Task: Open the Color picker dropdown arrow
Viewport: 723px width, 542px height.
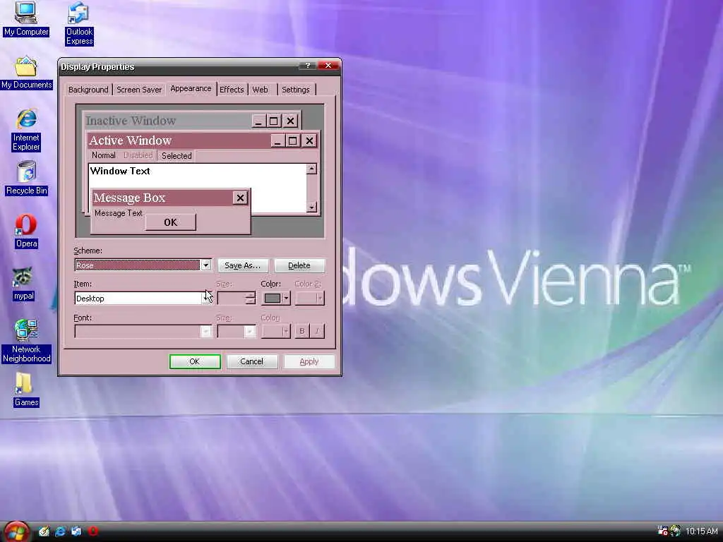Action: 286,299
